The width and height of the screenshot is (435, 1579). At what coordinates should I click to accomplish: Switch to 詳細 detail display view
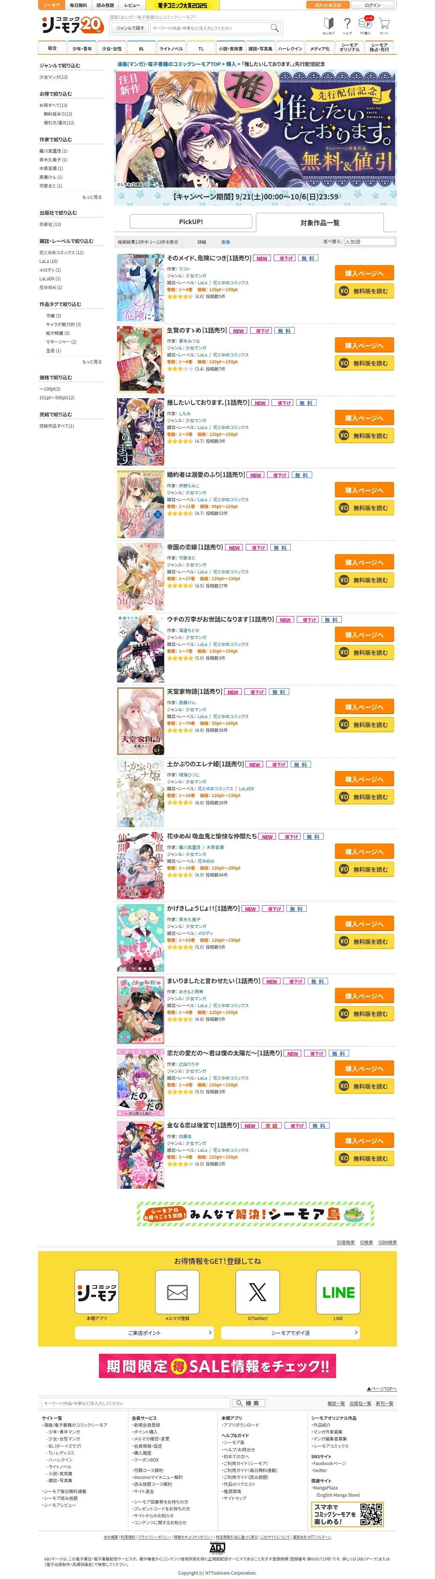[x=202, y=242]
